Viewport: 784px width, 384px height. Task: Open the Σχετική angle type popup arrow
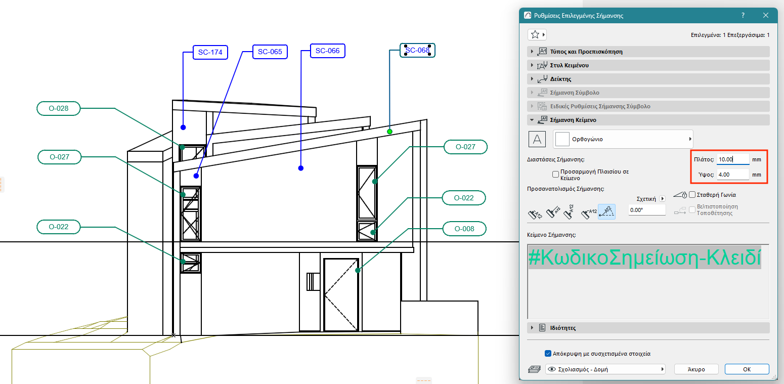tap(663, 199)
